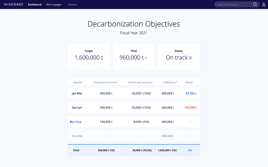
Task: Click the 98,000 t (10.2%) total value
Action: tap(142, 150)
